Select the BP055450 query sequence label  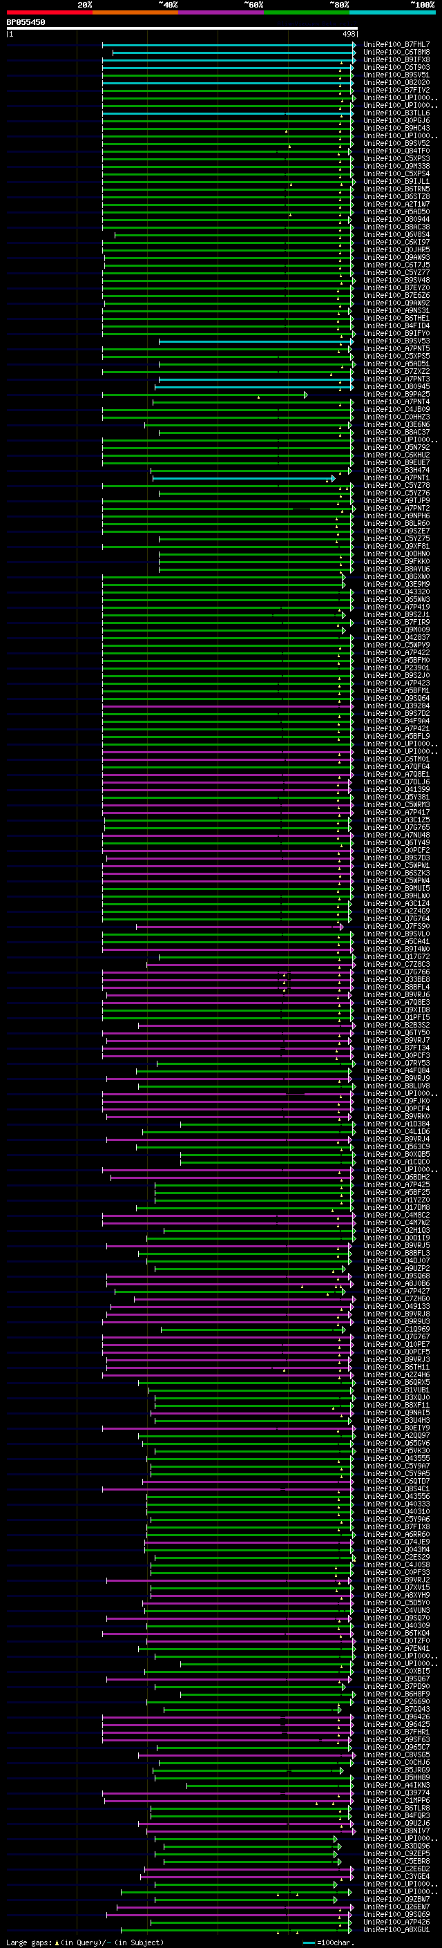click(26, 22)
